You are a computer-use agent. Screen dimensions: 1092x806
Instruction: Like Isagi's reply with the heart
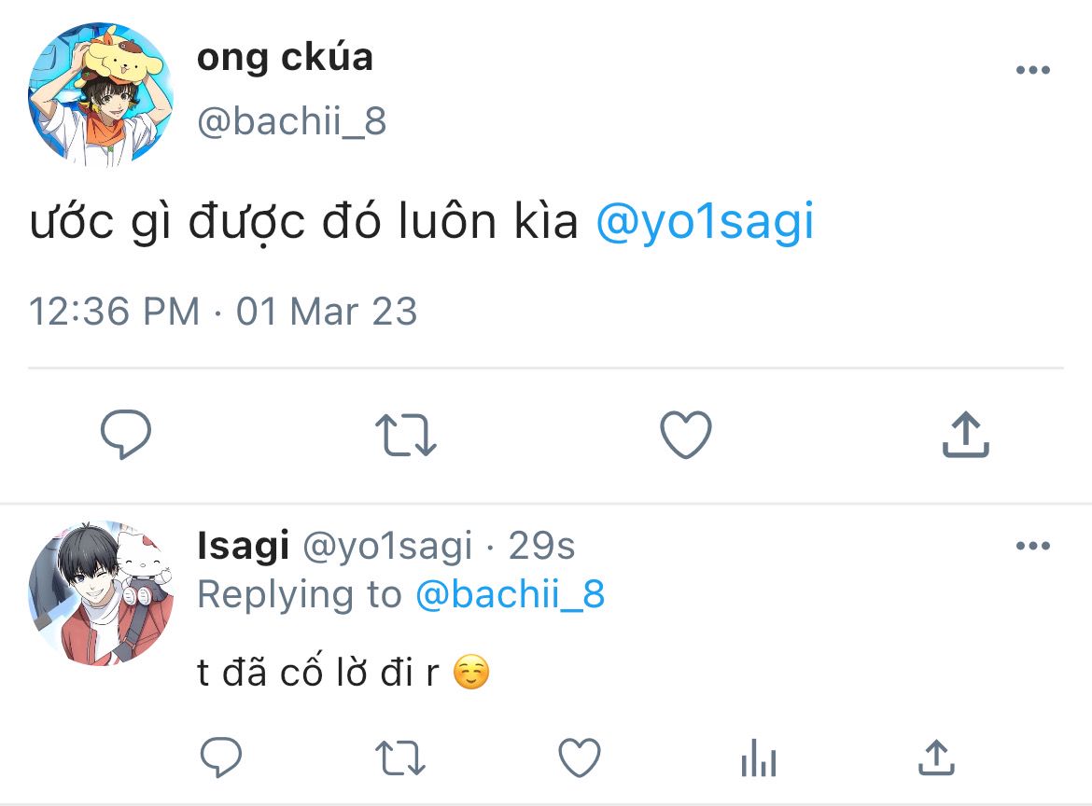click(578, 757)
